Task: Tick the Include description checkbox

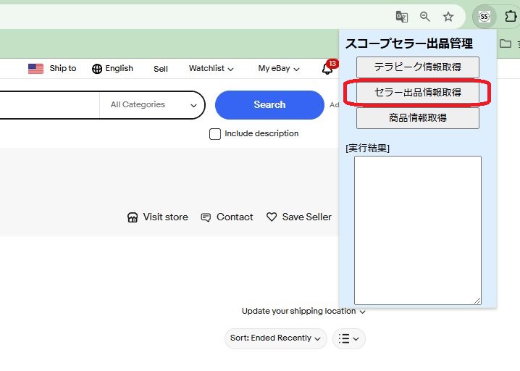Action: 215,134
